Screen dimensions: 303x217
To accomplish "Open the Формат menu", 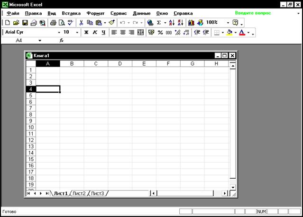I will [x=95, y=13].
